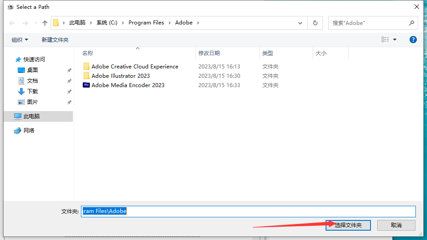Go up one folder level
The image size is (427, 240).
[x=45, y=23]
